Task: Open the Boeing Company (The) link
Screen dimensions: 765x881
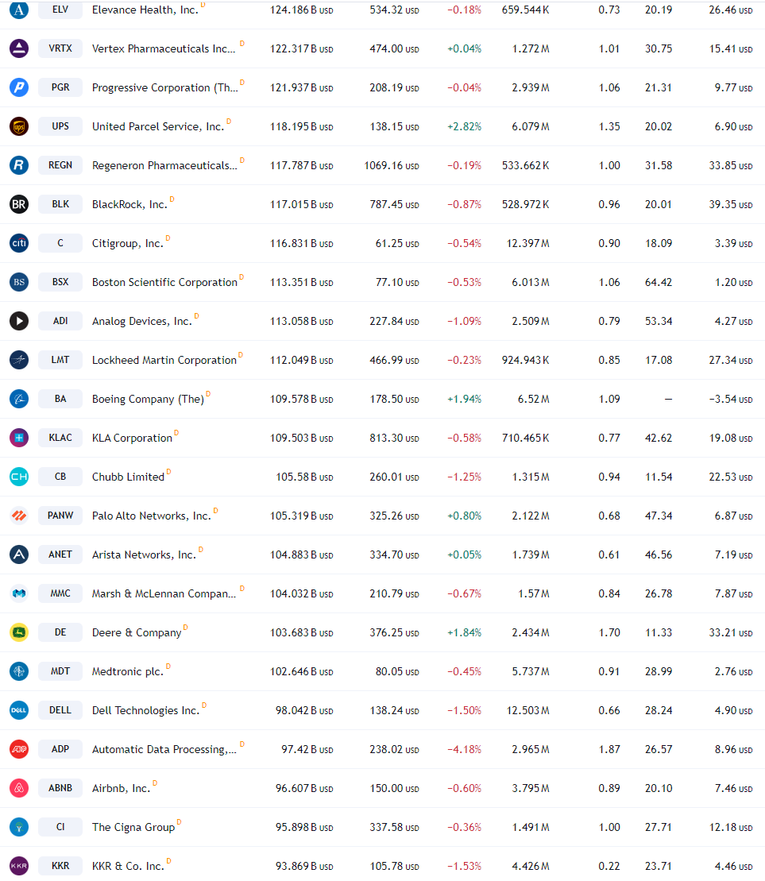Action: [148, 399]
